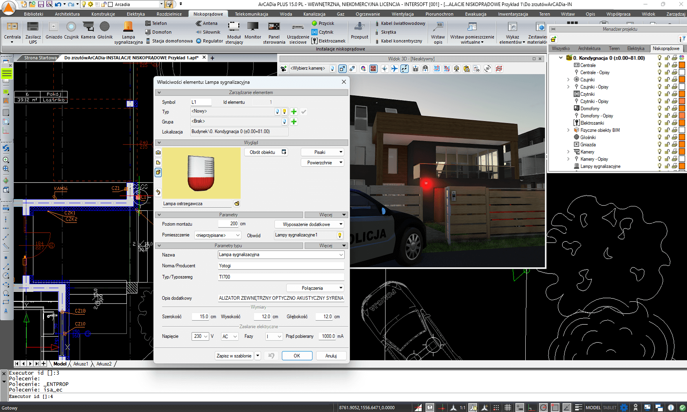The image size is (687, 412).
Task: Pick the Czujnik sensor tool
Action: pyautogui.click(x=71, y=31)
